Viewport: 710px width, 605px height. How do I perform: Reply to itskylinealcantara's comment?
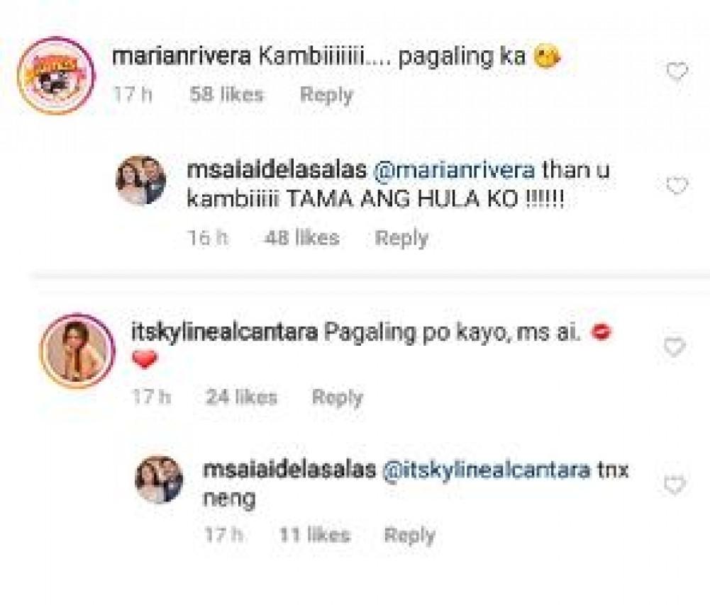click(x=338, y=397)
